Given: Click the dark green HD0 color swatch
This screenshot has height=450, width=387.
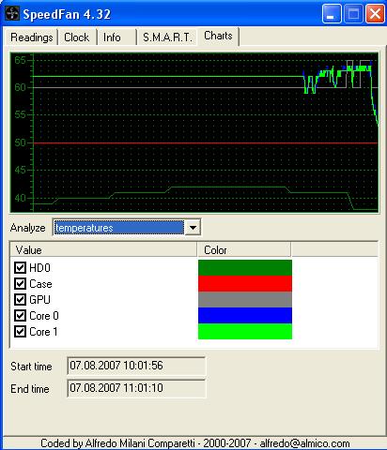Looking at the screenshot, I should click(245, 268).
